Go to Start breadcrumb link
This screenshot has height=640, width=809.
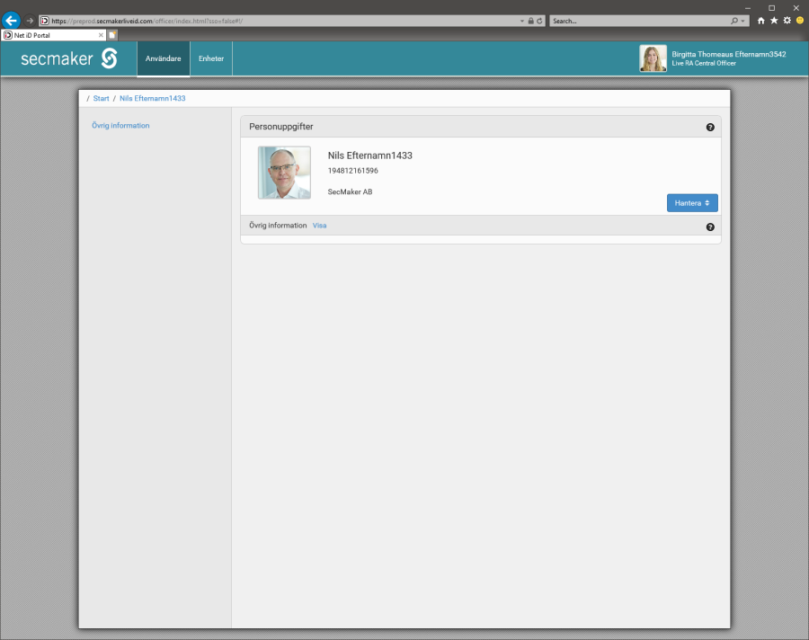tap(101, 99)
